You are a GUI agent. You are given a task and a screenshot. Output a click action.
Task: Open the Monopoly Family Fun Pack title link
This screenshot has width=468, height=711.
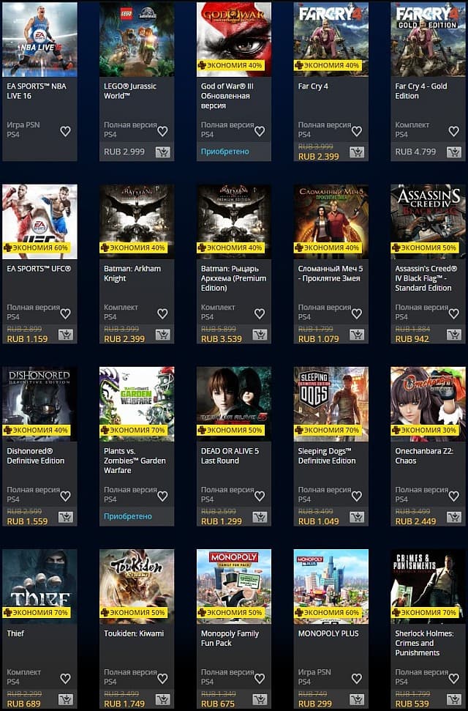[x=230, y=639]
